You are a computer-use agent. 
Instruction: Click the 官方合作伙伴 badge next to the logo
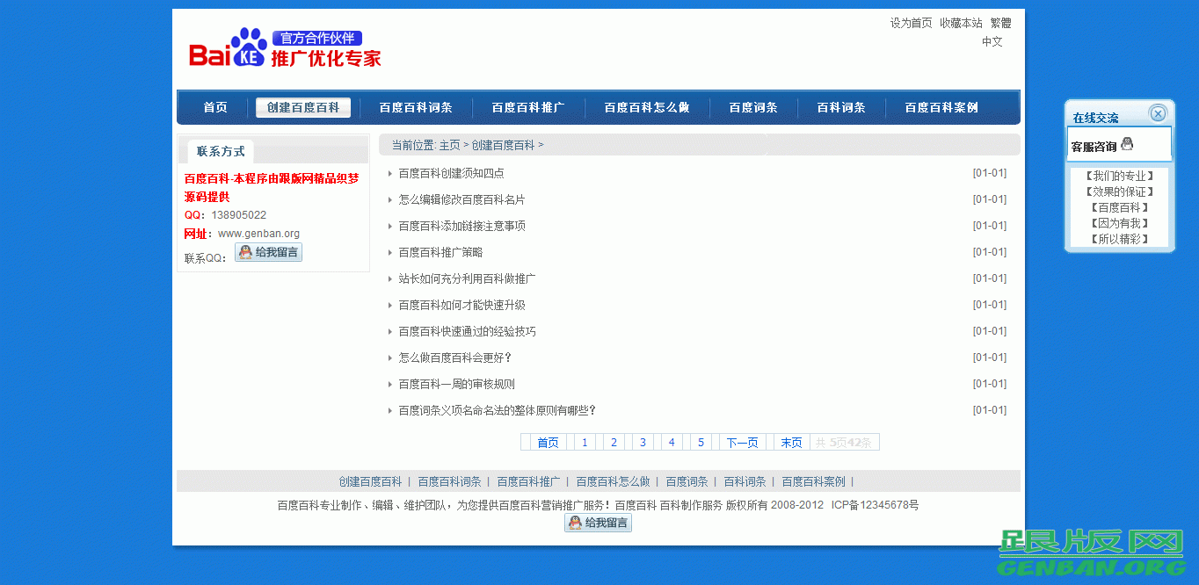(317, 38)
